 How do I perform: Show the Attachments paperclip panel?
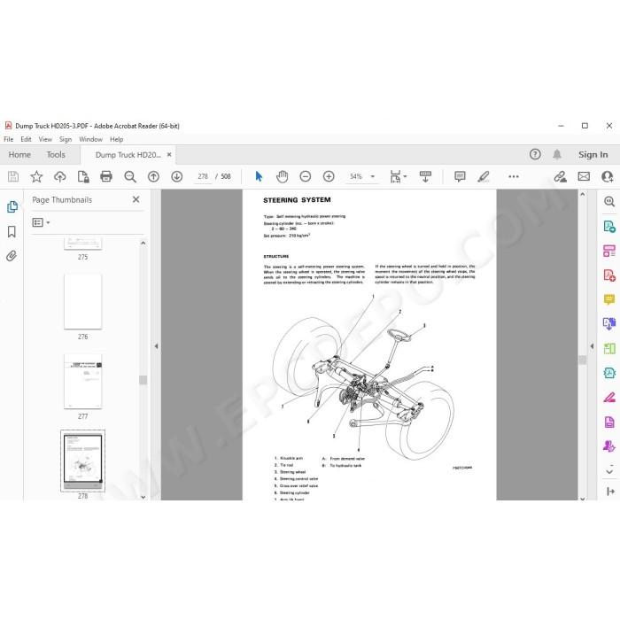pos(12,256)
